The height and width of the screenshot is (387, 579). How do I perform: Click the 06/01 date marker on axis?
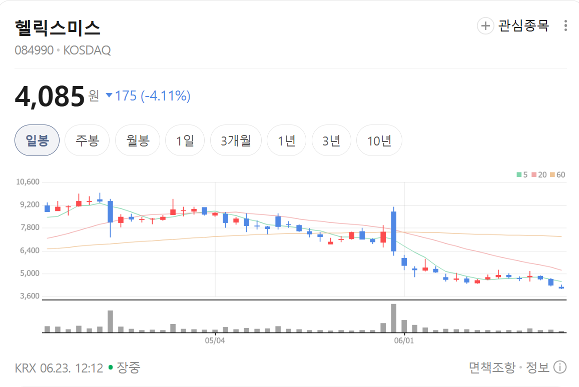point(404,340)
